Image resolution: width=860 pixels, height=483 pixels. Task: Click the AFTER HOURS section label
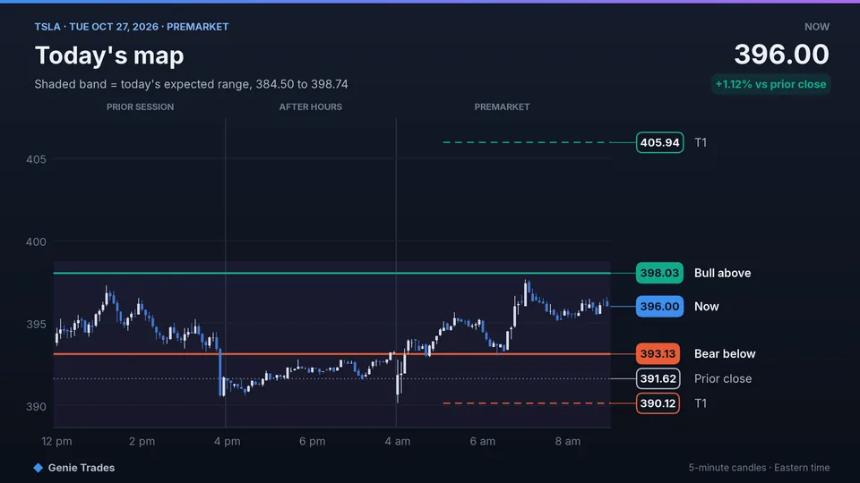(x=311, y=106)
